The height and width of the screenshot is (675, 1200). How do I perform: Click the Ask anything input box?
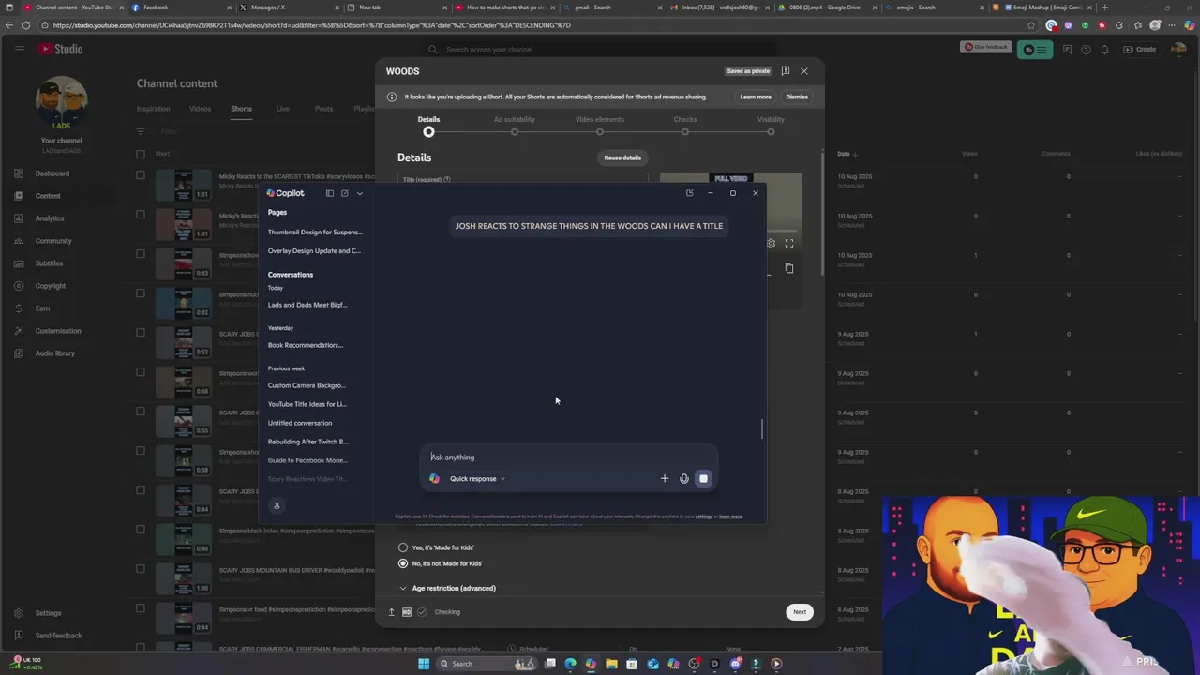[568, 457]
